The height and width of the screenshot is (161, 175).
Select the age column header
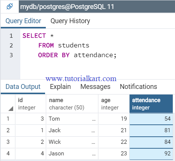(114, 104)
